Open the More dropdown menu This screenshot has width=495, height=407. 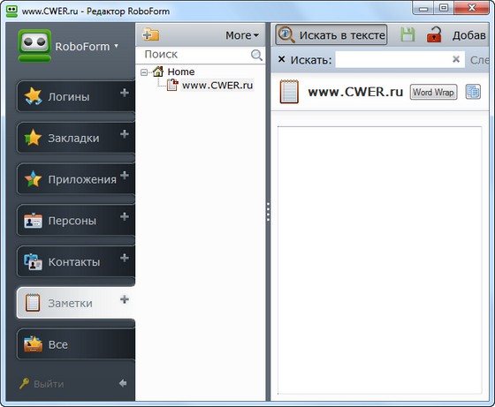coord(242,35)
